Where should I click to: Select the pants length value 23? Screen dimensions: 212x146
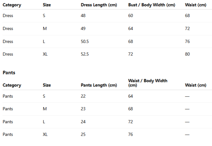tap(83, 109)
